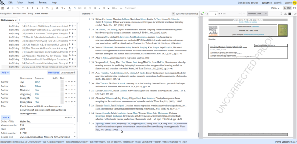Check Et al box for Minjeong Kim
This screenshot has height=144, width=297.
pos(62,90)
